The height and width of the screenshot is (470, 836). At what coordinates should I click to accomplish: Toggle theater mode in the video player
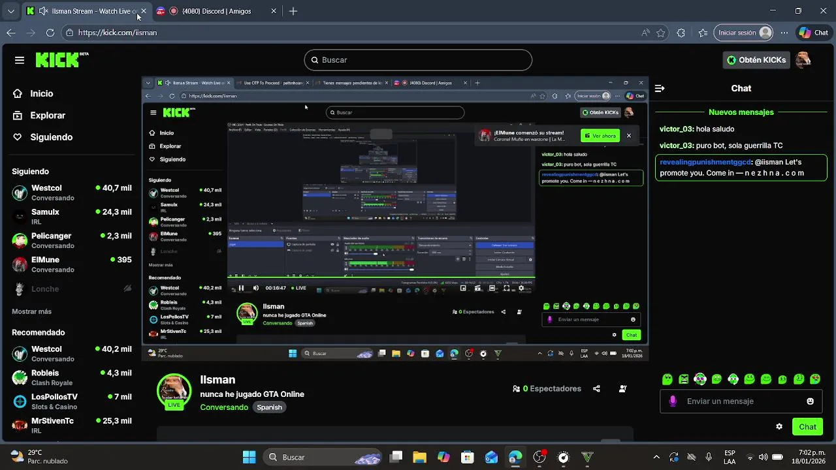492,288
